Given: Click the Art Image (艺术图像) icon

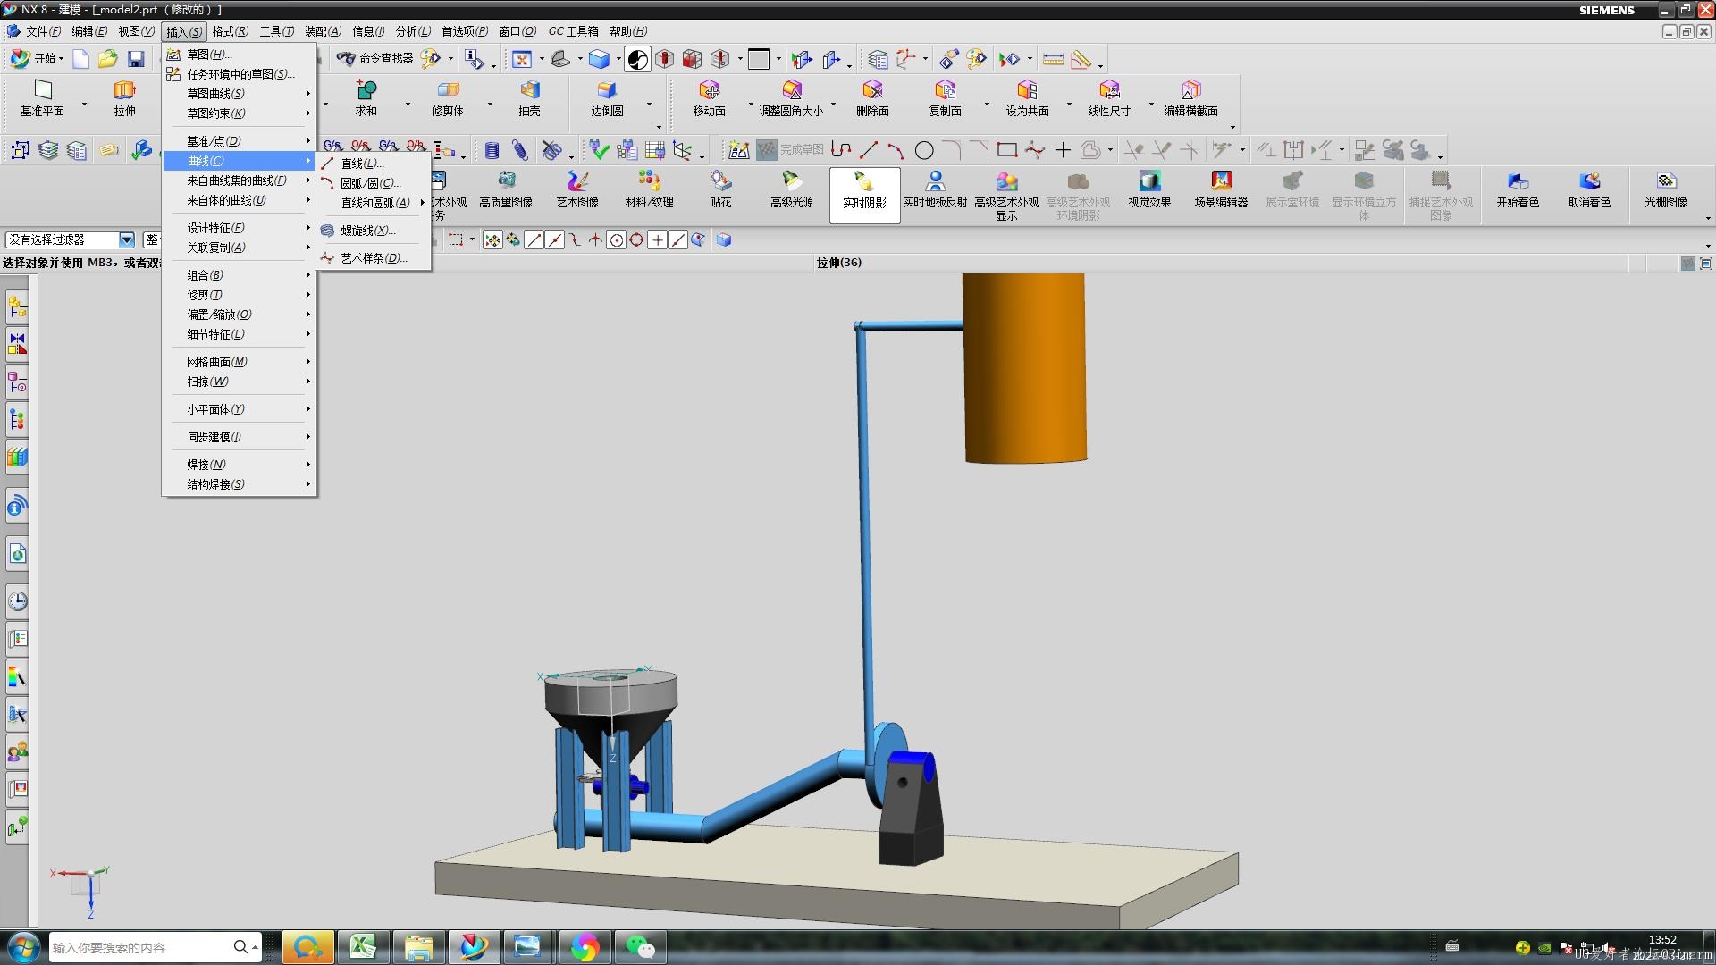Looking at the screenshot, I should point(577,190).
